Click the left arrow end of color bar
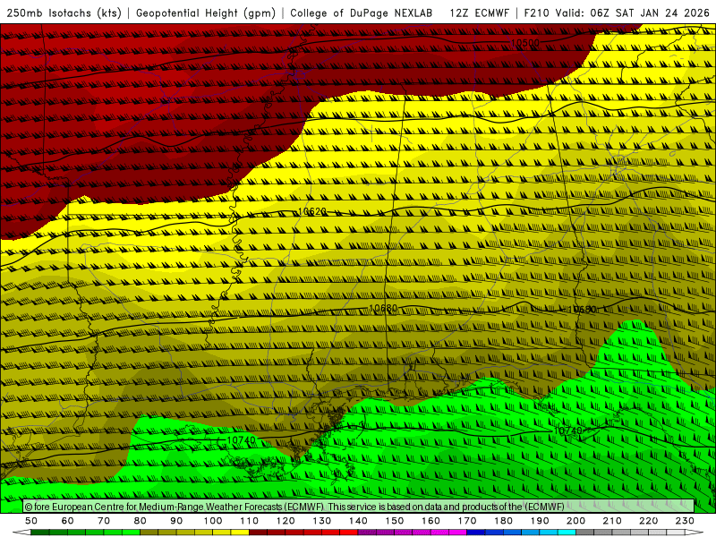 point(21,533)
